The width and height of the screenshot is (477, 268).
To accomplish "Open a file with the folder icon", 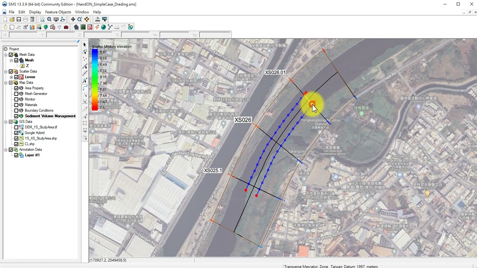I will pos(12,19).
